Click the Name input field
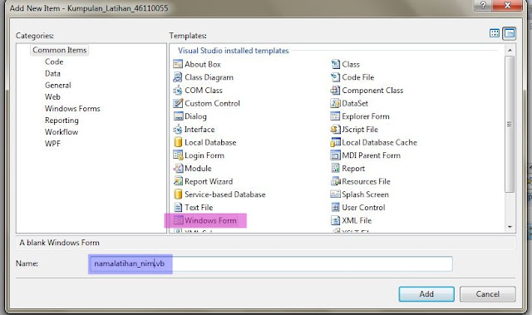Screen dimensions: 532x315 pos(271,263)
